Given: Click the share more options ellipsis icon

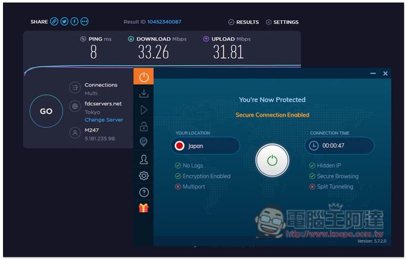Looking at the screenshot, I should pos(84,21).
